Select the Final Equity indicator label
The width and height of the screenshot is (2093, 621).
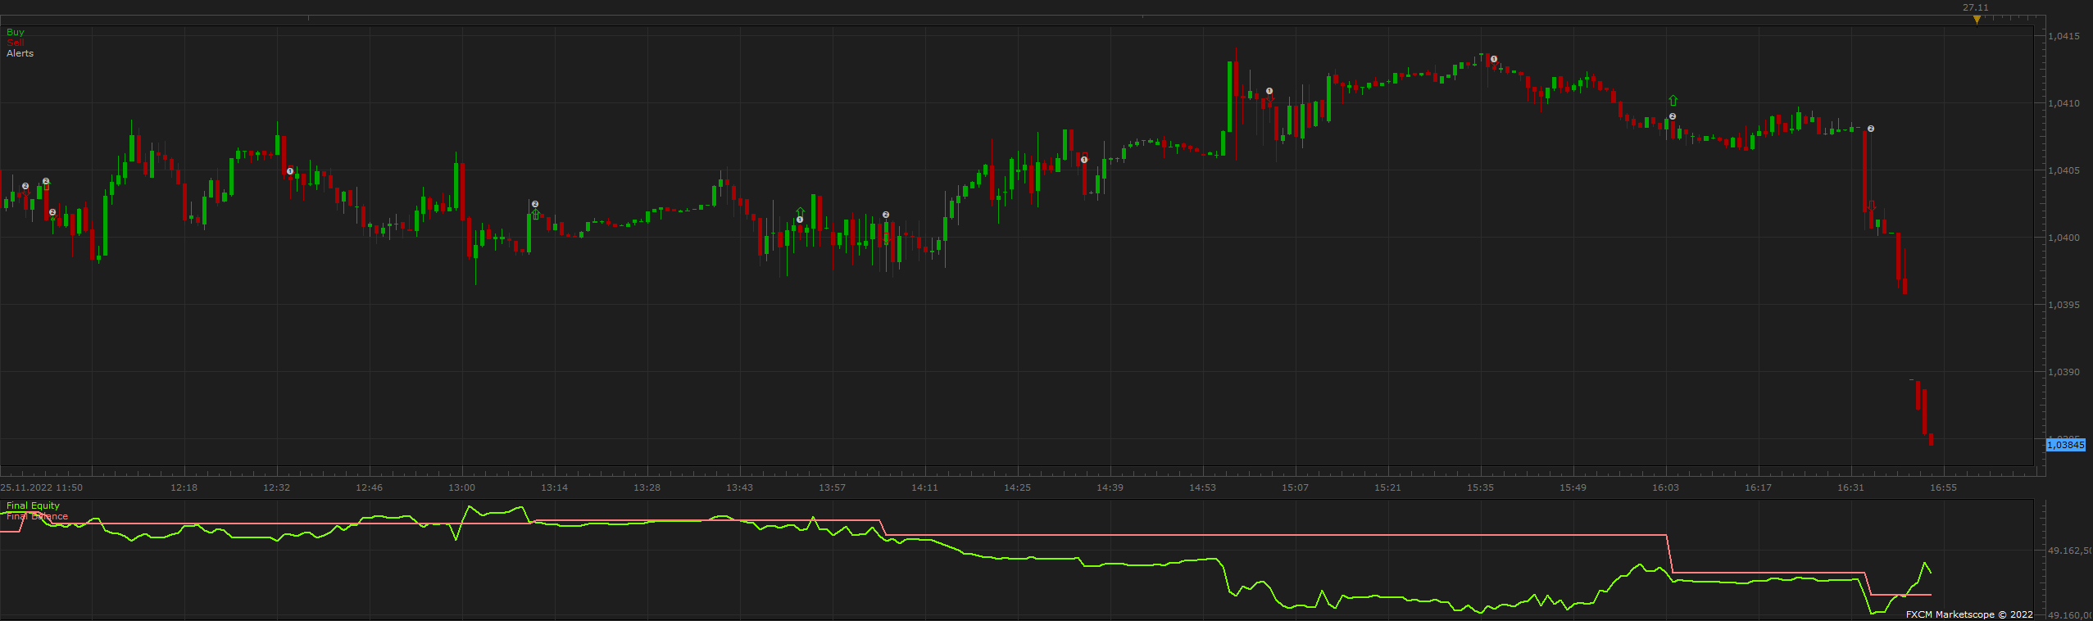[34, 505]
